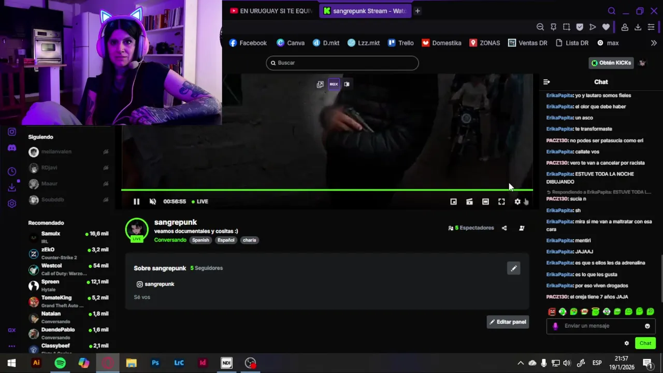Click the clip creation icon in player
663x373 pixels.
(x=469, y=202)
